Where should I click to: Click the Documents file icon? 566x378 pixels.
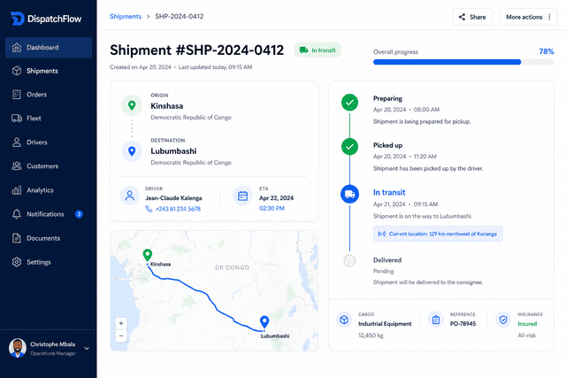tap(17, 238)
